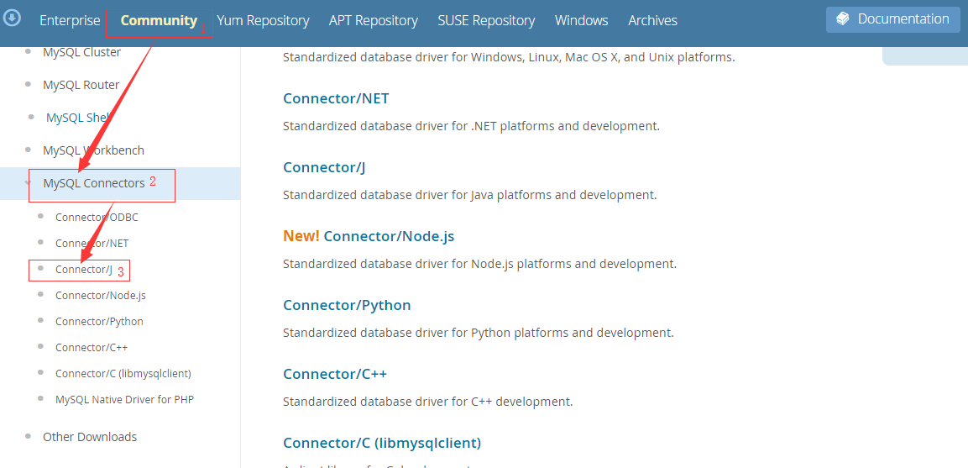
Task: Select MySQL Workbench in the sidebar
Action: pyautogui.click(x=93, y=150)
